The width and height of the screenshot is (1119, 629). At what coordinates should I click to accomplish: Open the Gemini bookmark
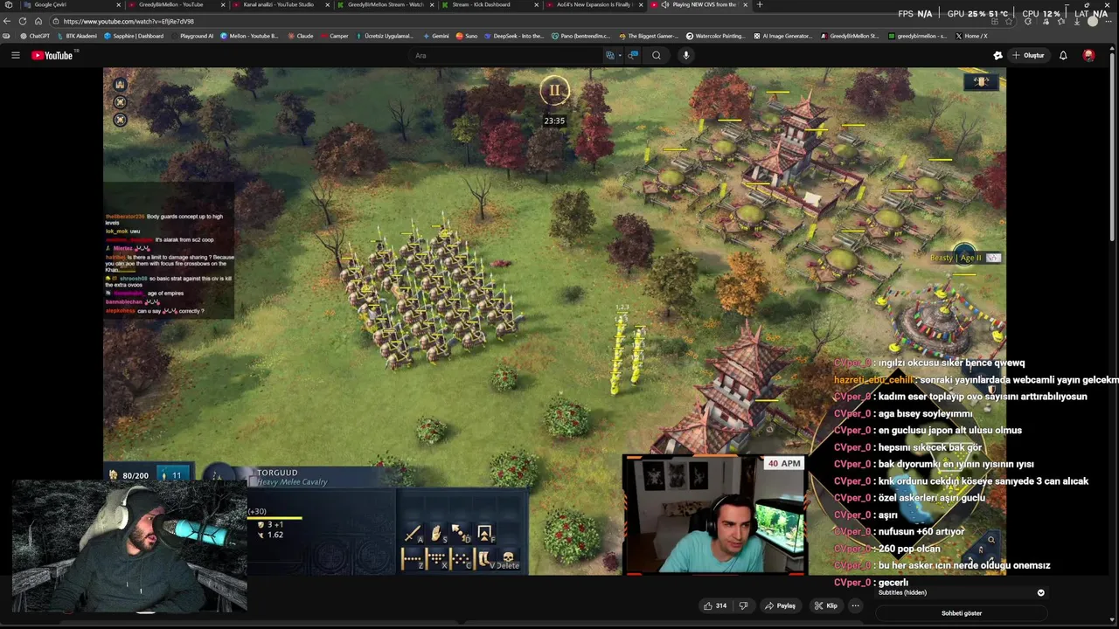point(436,36)
